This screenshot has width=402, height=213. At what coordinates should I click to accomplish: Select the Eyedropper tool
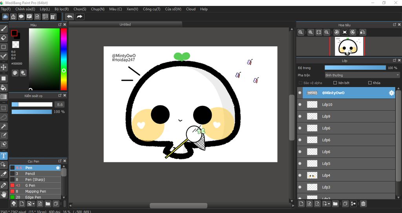4,185
